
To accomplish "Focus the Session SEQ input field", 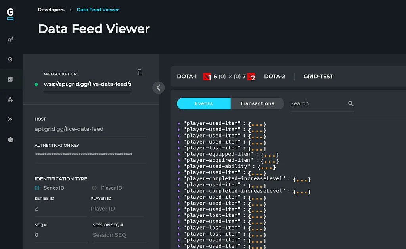I will pyautogui.click(x=119, y=235).
